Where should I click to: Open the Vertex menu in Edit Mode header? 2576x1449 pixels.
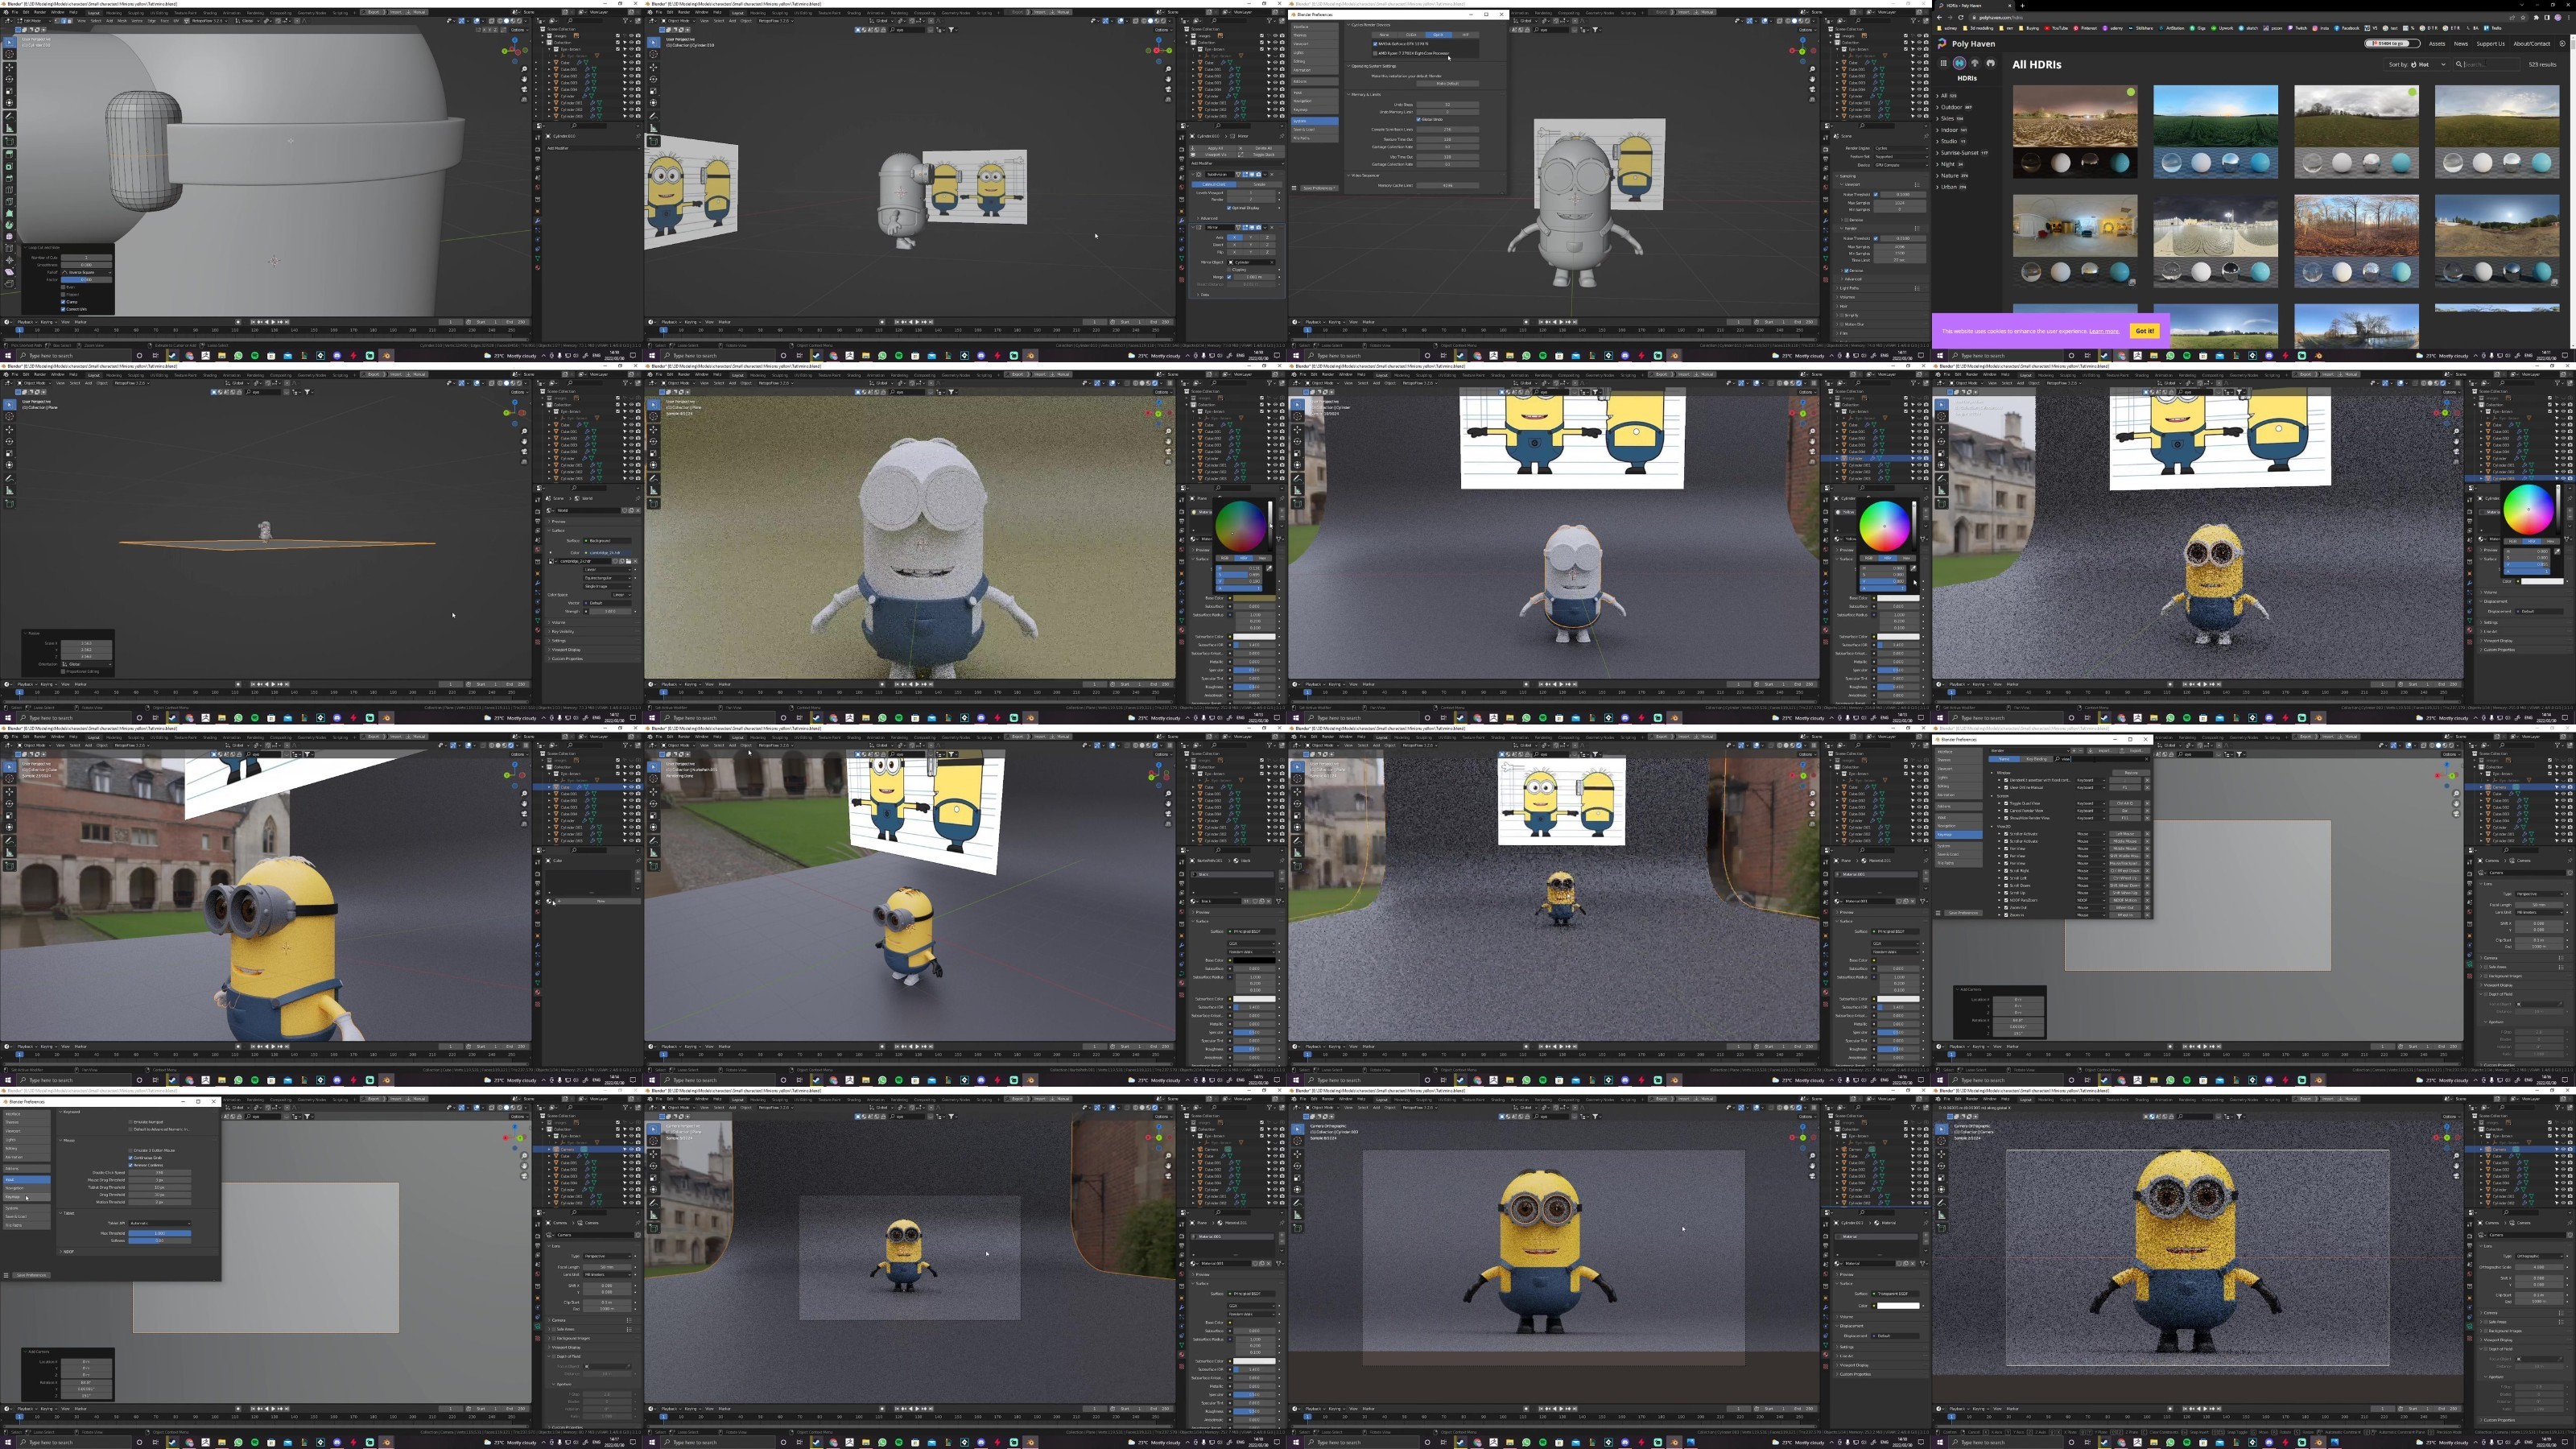coord(137,21)
